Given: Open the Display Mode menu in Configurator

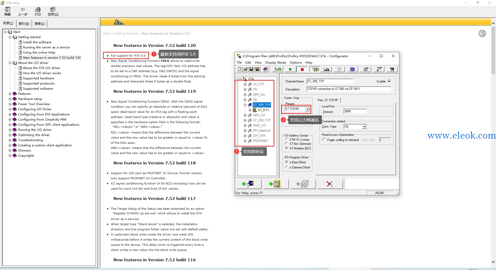Looking at the screenshot, I should click(x=276, y=63).
